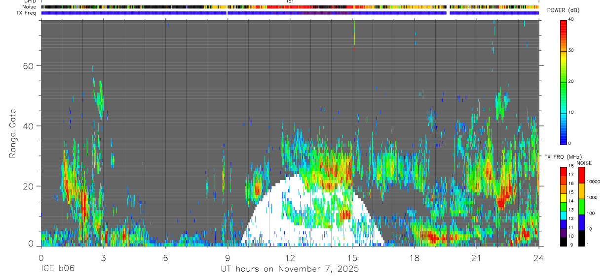Select the 11 label on the TX FRQ scale
Image resolution: width=606 pixels, height=279 pixels.
pos(571,227)
